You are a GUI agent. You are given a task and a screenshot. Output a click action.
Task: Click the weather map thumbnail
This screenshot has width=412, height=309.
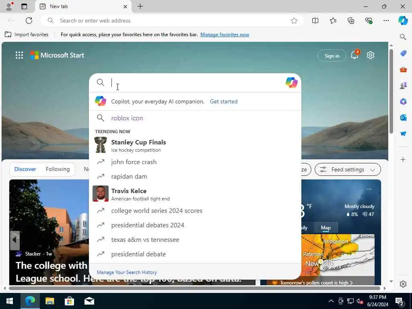coord(338,254)
